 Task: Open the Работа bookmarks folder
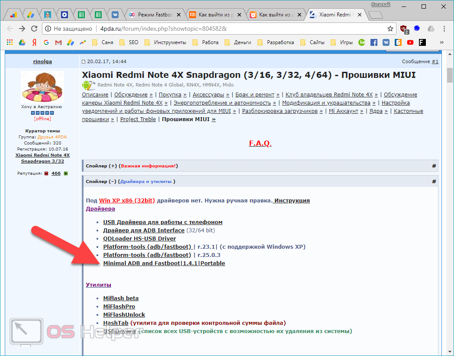point(205,42)
